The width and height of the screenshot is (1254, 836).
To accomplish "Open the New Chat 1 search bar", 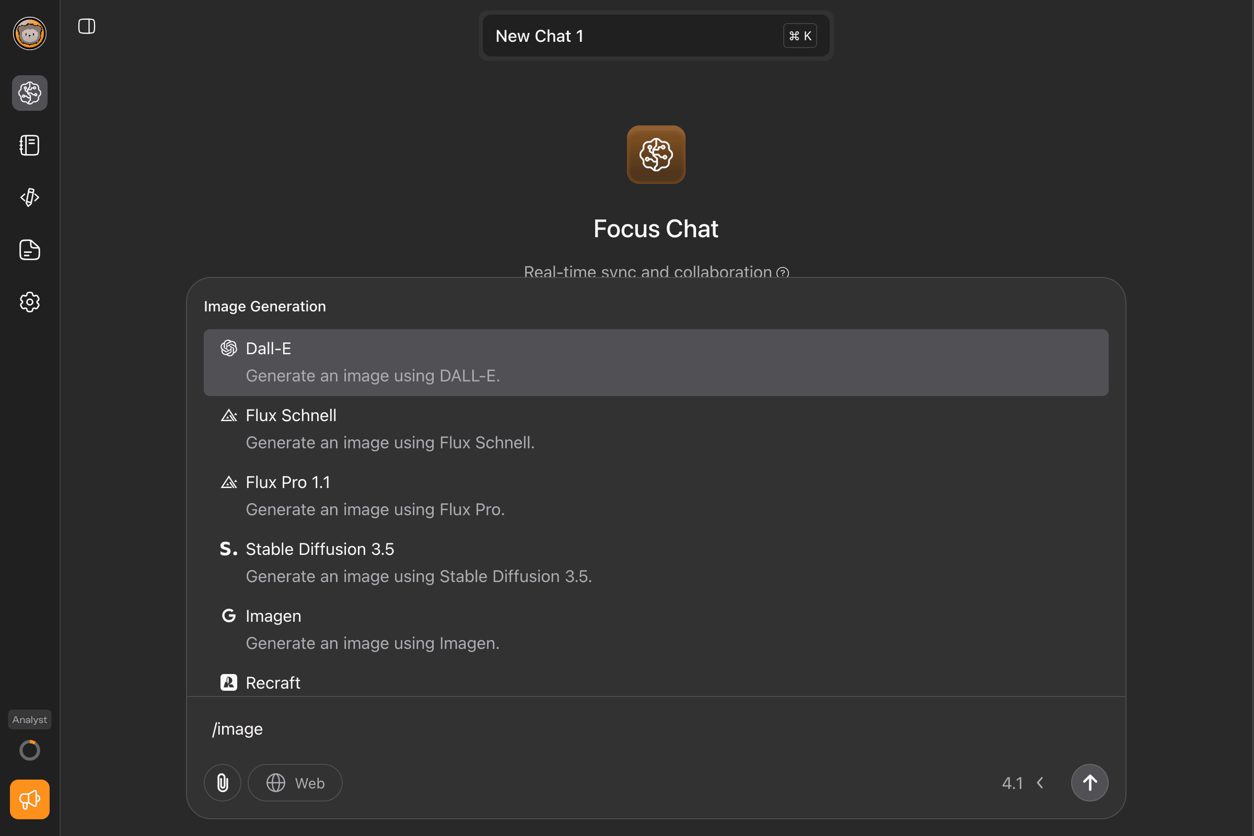I will 656,36.
